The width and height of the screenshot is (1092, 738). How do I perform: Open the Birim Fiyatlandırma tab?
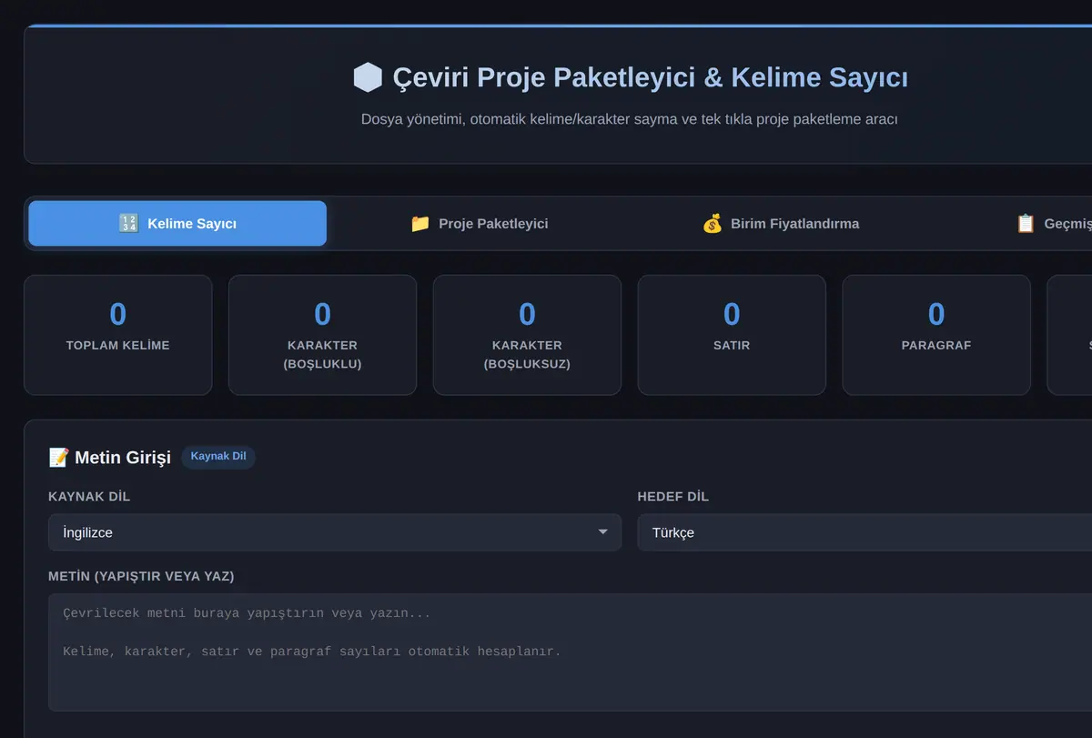pos(781,224)
